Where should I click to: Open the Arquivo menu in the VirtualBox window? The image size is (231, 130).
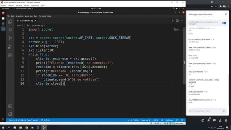coord(4,6)
